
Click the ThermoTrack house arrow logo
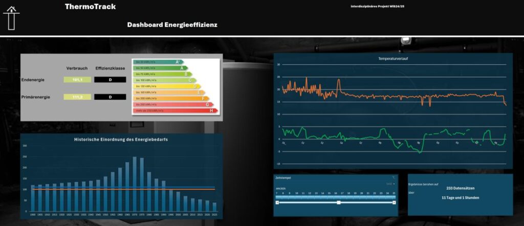(x=11, y=18)
